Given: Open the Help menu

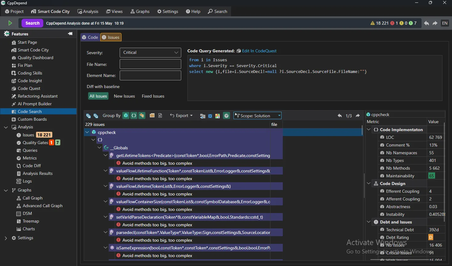Looking at the screenshot, I should click(x=193, y=11).
